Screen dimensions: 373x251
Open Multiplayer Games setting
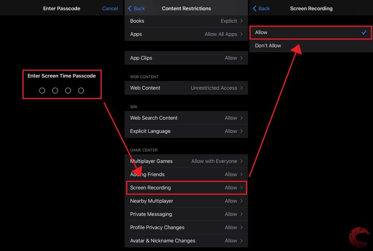point(186,161)
